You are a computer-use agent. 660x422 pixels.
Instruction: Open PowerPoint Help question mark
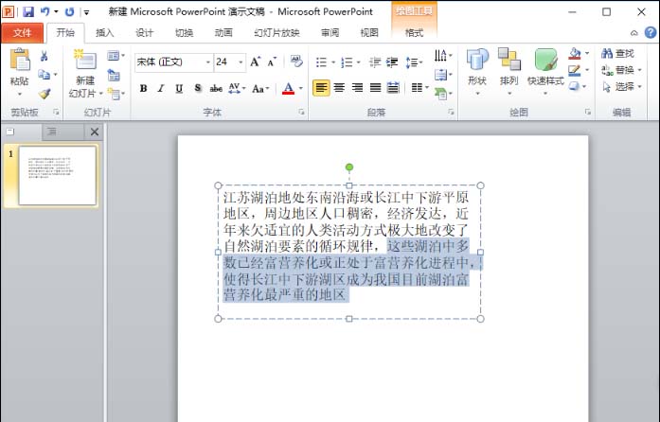tap(651, 32)
